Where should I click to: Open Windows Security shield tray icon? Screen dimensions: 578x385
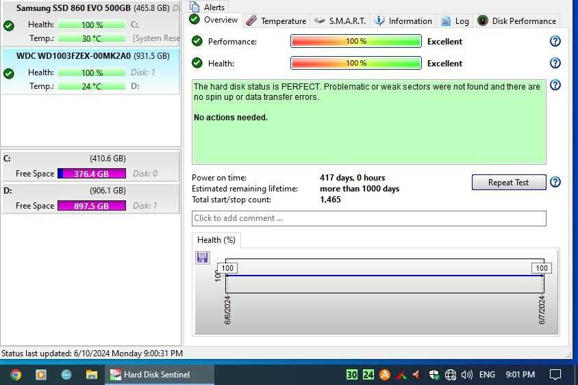pos(434,375)
